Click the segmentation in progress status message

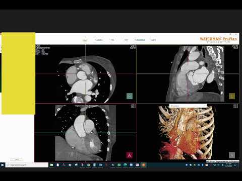point(223,161)
